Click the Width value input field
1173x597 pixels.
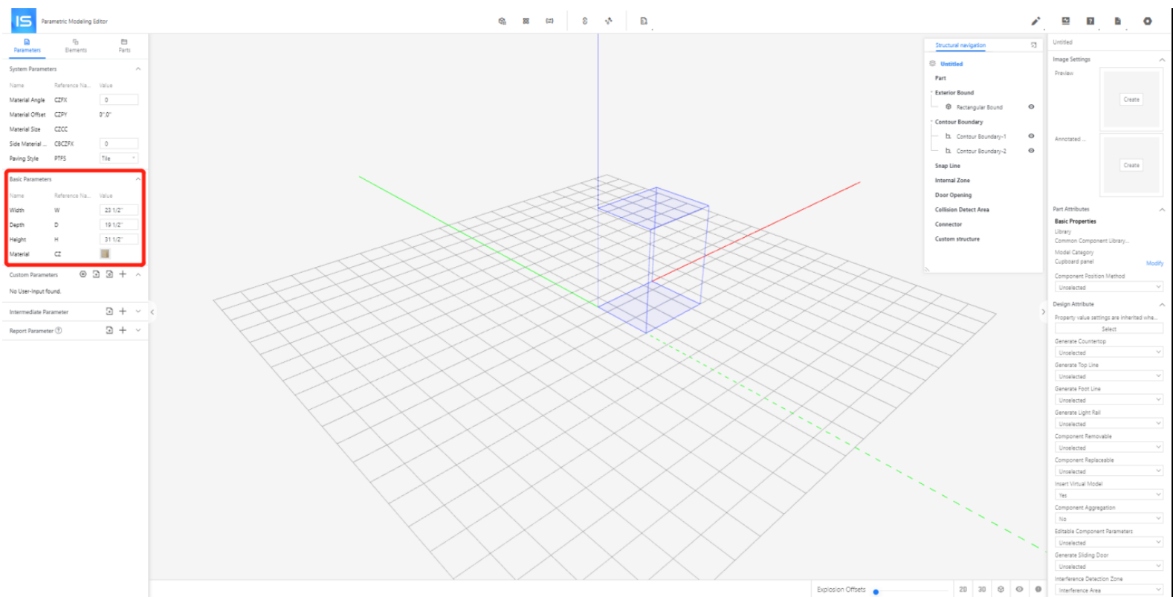pyautogui.click(x=118, y=210)
